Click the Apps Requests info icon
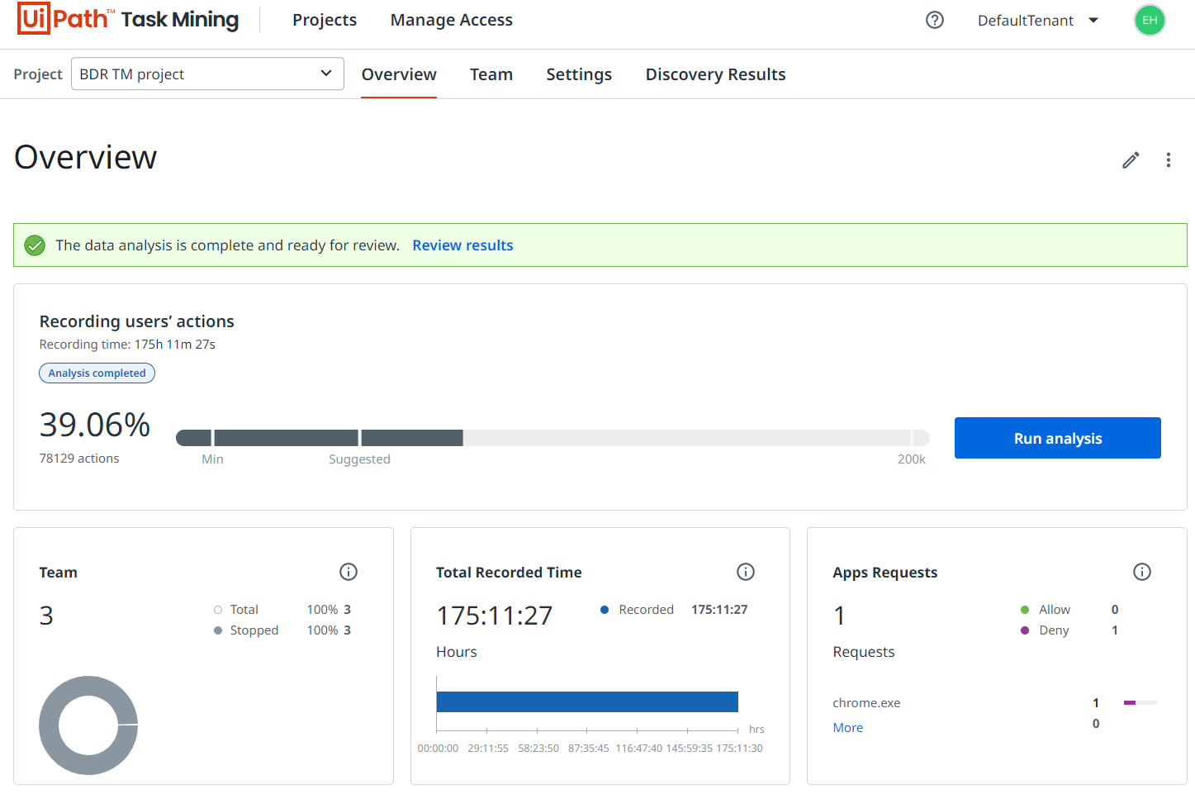 tap(1141, 572)
